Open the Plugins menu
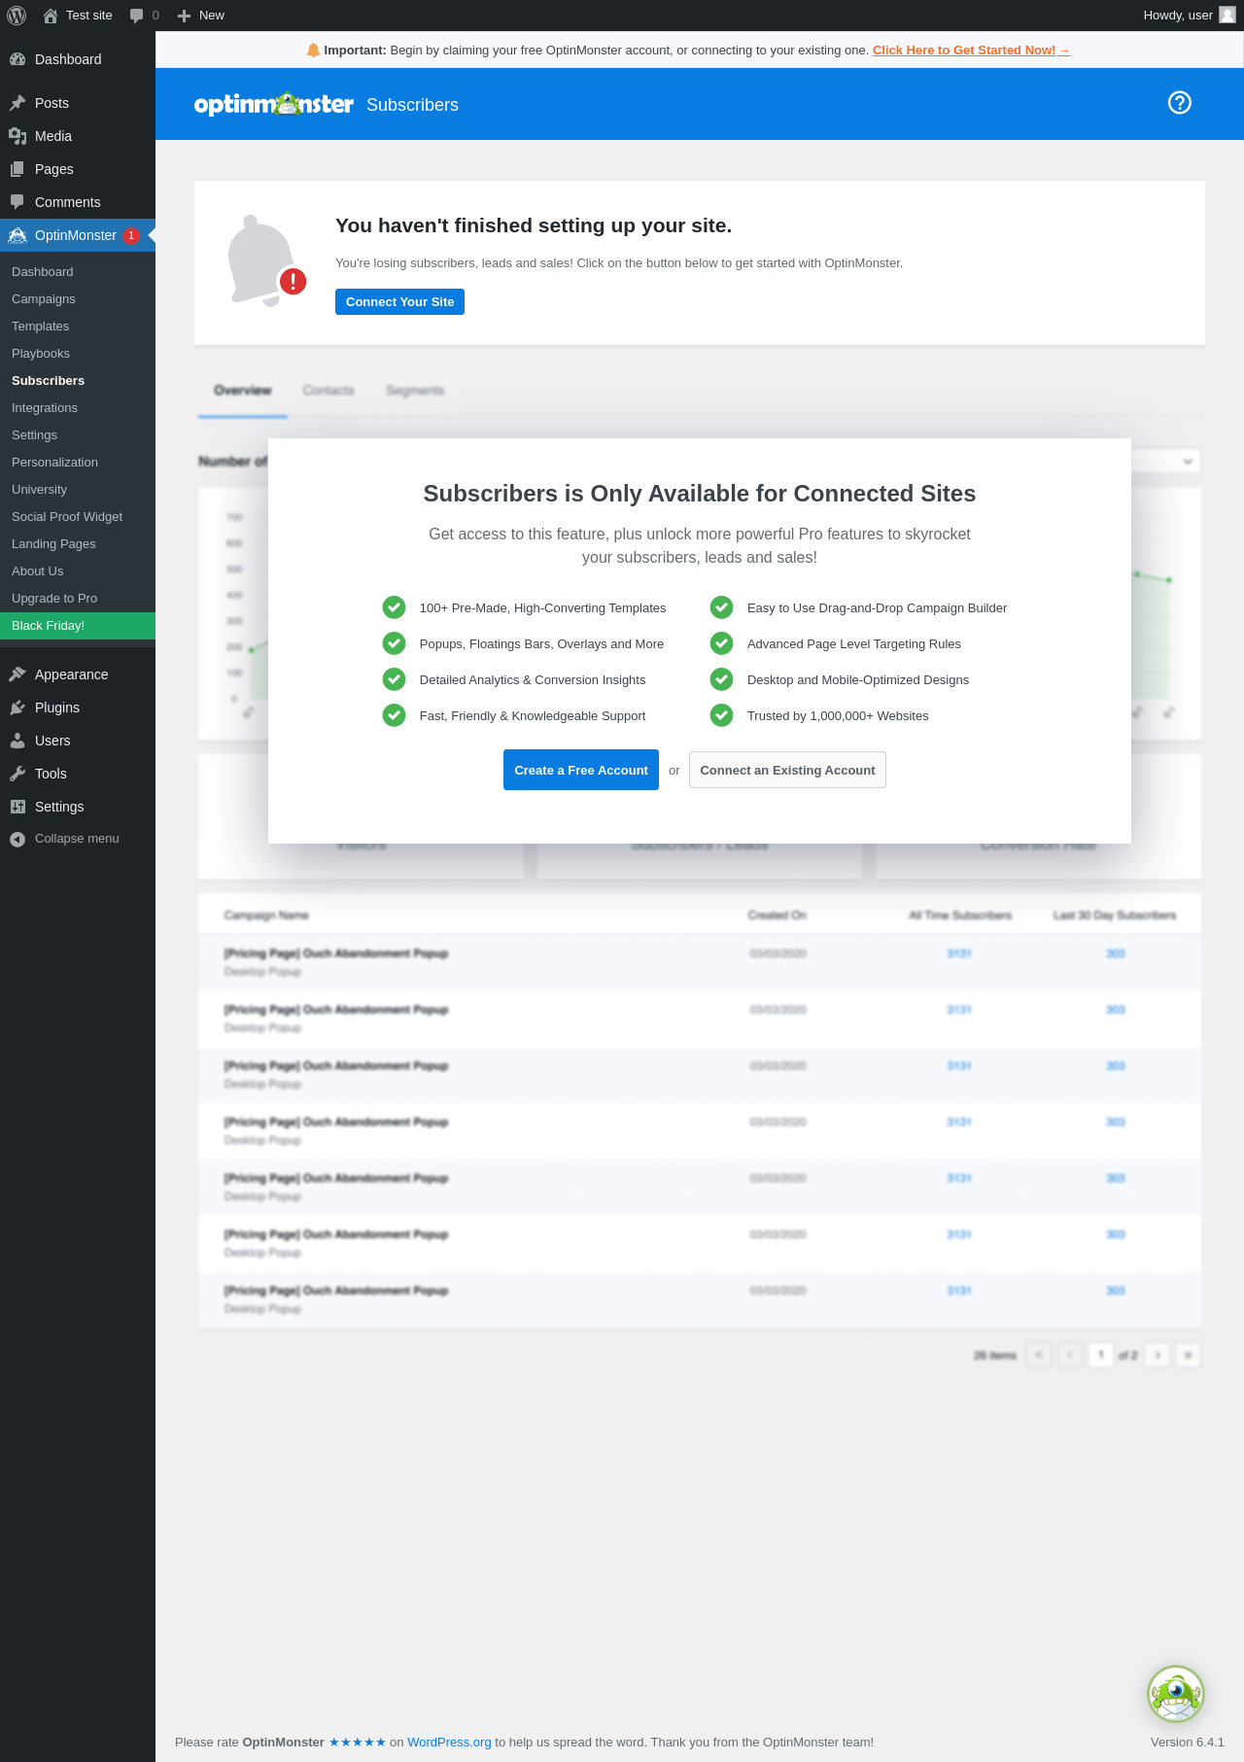Image resolution: width=1244 pixels, height=1762 pixels. tap(78, 708)
